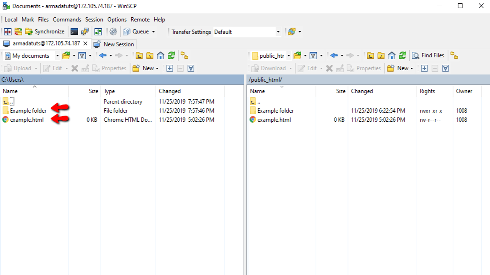Open the Help menu
490x275 pixels.
click(159, 19)
